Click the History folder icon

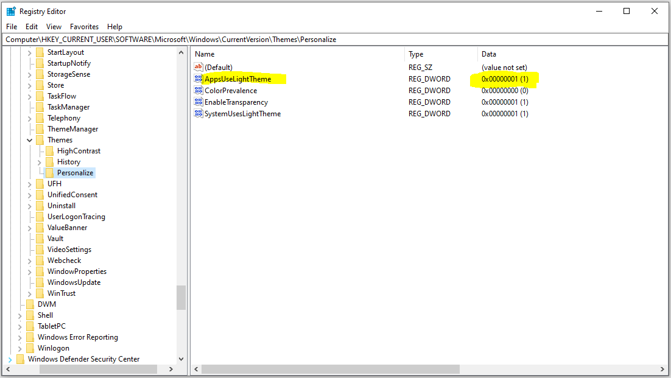(x=50, y=162)
